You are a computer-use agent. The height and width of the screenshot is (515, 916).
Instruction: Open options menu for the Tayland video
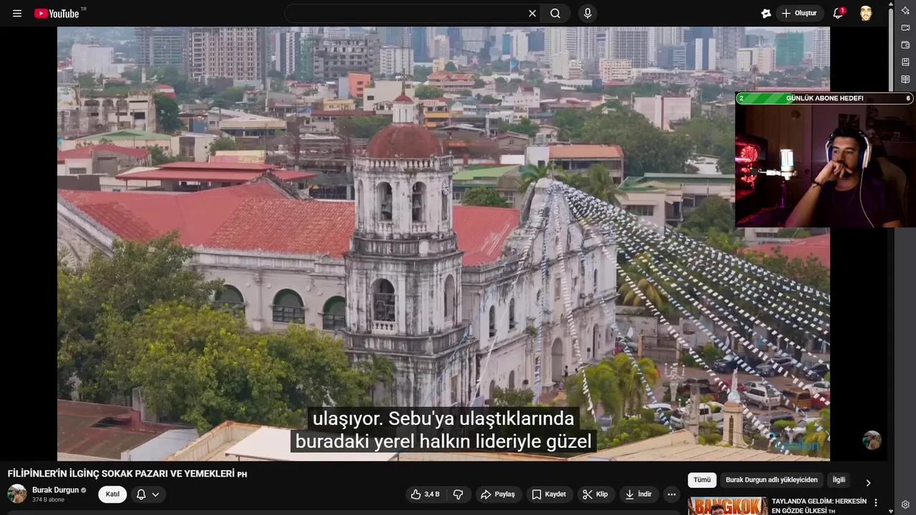coord(875,503)
